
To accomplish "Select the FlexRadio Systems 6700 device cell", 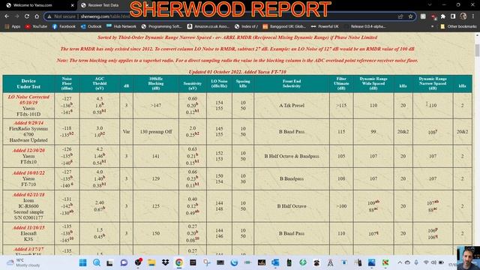I will [28, 132].
